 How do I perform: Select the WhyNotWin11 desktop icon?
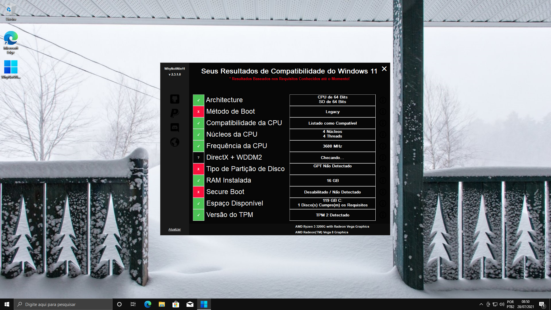(11, 69)
